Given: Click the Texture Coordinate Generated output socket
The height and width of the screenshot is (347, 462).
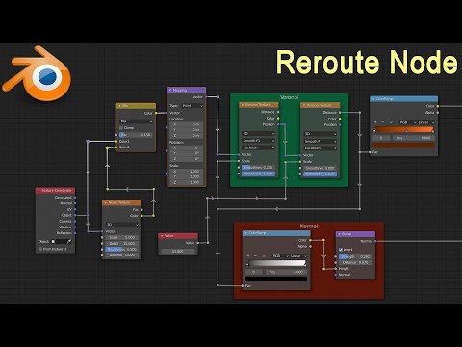Looking at the screenshot, I should (75, 198).
